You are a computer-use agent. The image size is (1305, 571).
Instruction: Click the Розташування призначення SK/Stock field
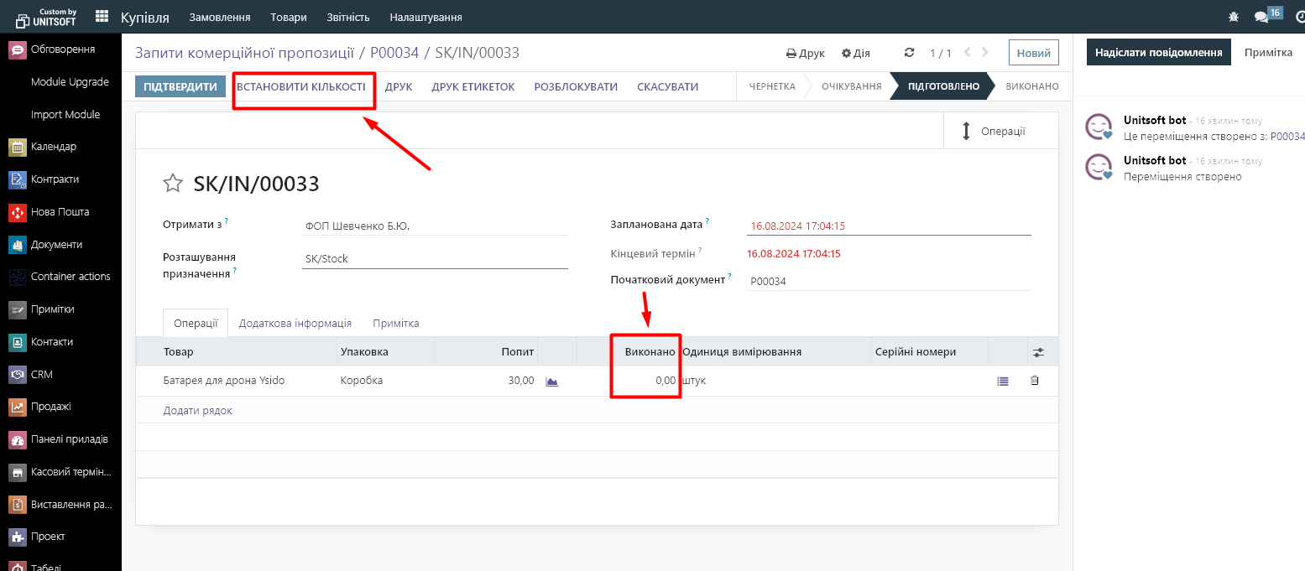pyautogui.click(x=435, y=259)
